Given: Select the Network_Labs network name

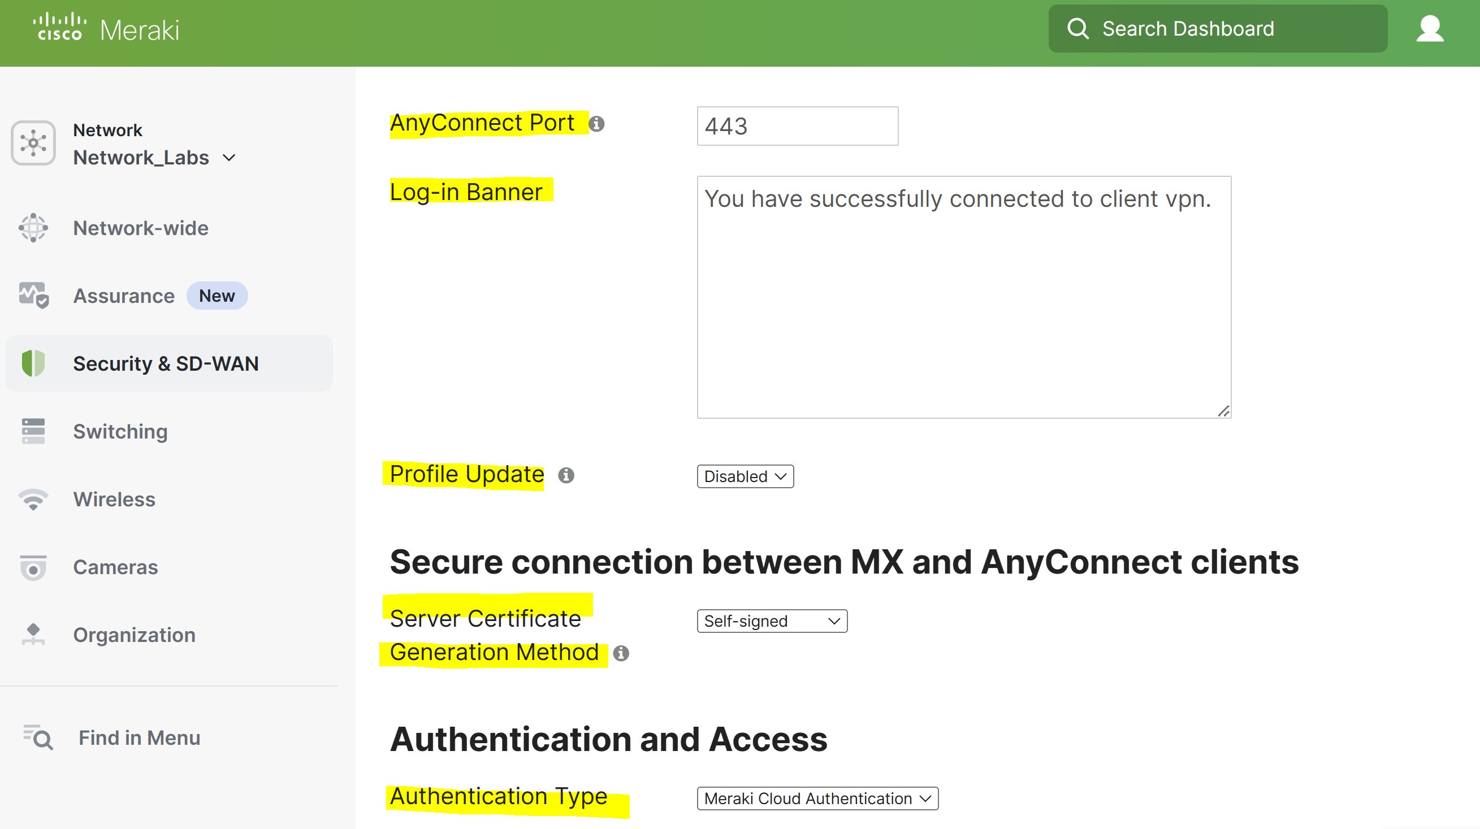Looking at the screenshot, I should (141, 158).
